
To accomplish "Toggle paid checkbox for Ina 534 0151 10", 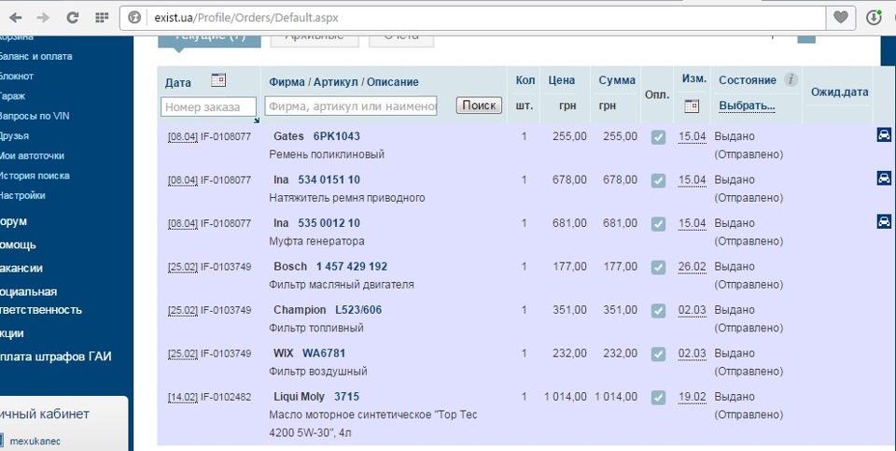I will [658, 180].
